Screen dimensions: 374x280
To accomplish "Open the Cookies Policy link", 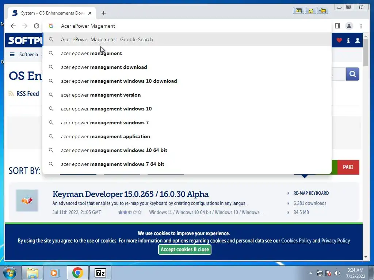I will click(x=296, y=241).
